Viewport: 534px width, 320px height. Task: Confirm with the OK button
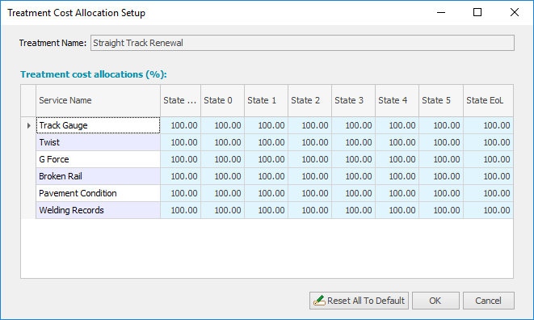pos(435,301)
